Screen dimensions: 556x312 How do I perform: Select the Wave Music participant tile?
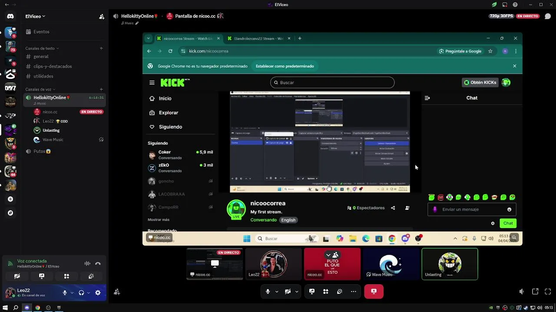(x=391, y=264)
